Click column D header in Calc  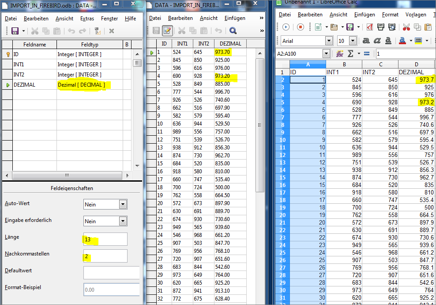tap(416, 64)
